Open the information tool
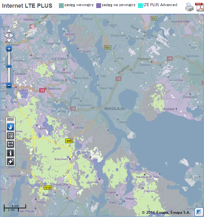This screenshot has height=217, width=204. pyautogui.click(x=11, y=153)
